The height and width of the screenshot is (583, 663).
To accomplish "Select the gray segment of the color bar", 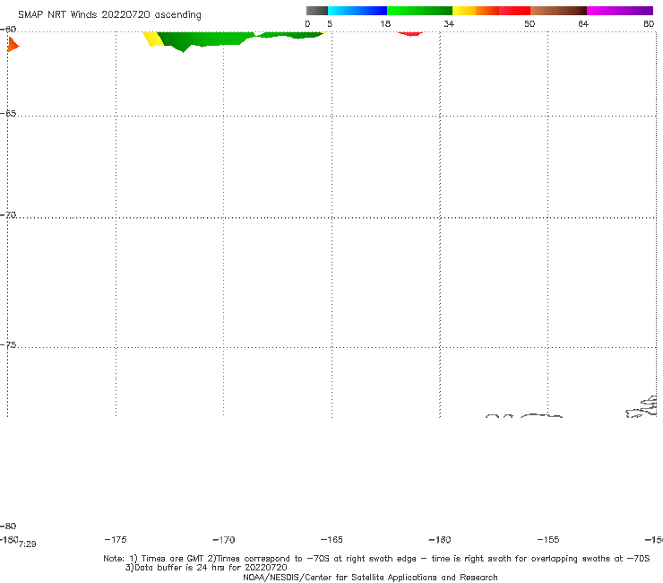I will (317, 11).
